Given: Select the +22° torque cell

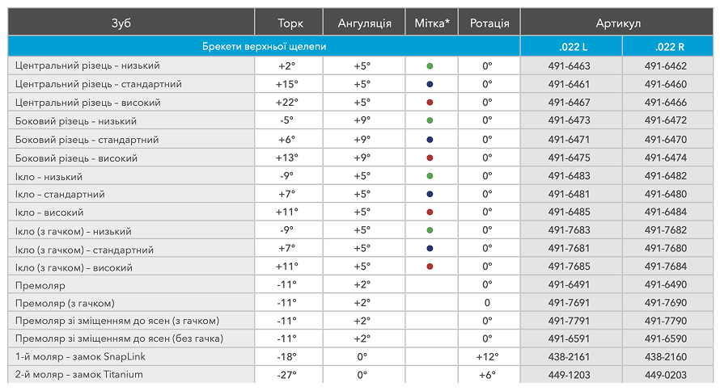Looking at the screenshot, I should pos(287,103).
